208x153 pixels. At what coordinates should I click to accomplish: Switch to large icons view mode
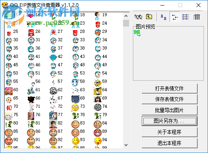click(x=164, y=17)
